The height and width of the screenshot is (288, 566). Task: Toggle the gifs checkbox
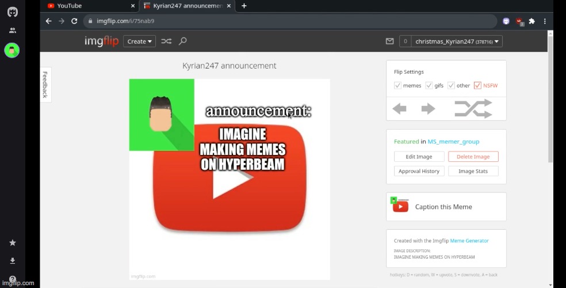tap(429, 85)
